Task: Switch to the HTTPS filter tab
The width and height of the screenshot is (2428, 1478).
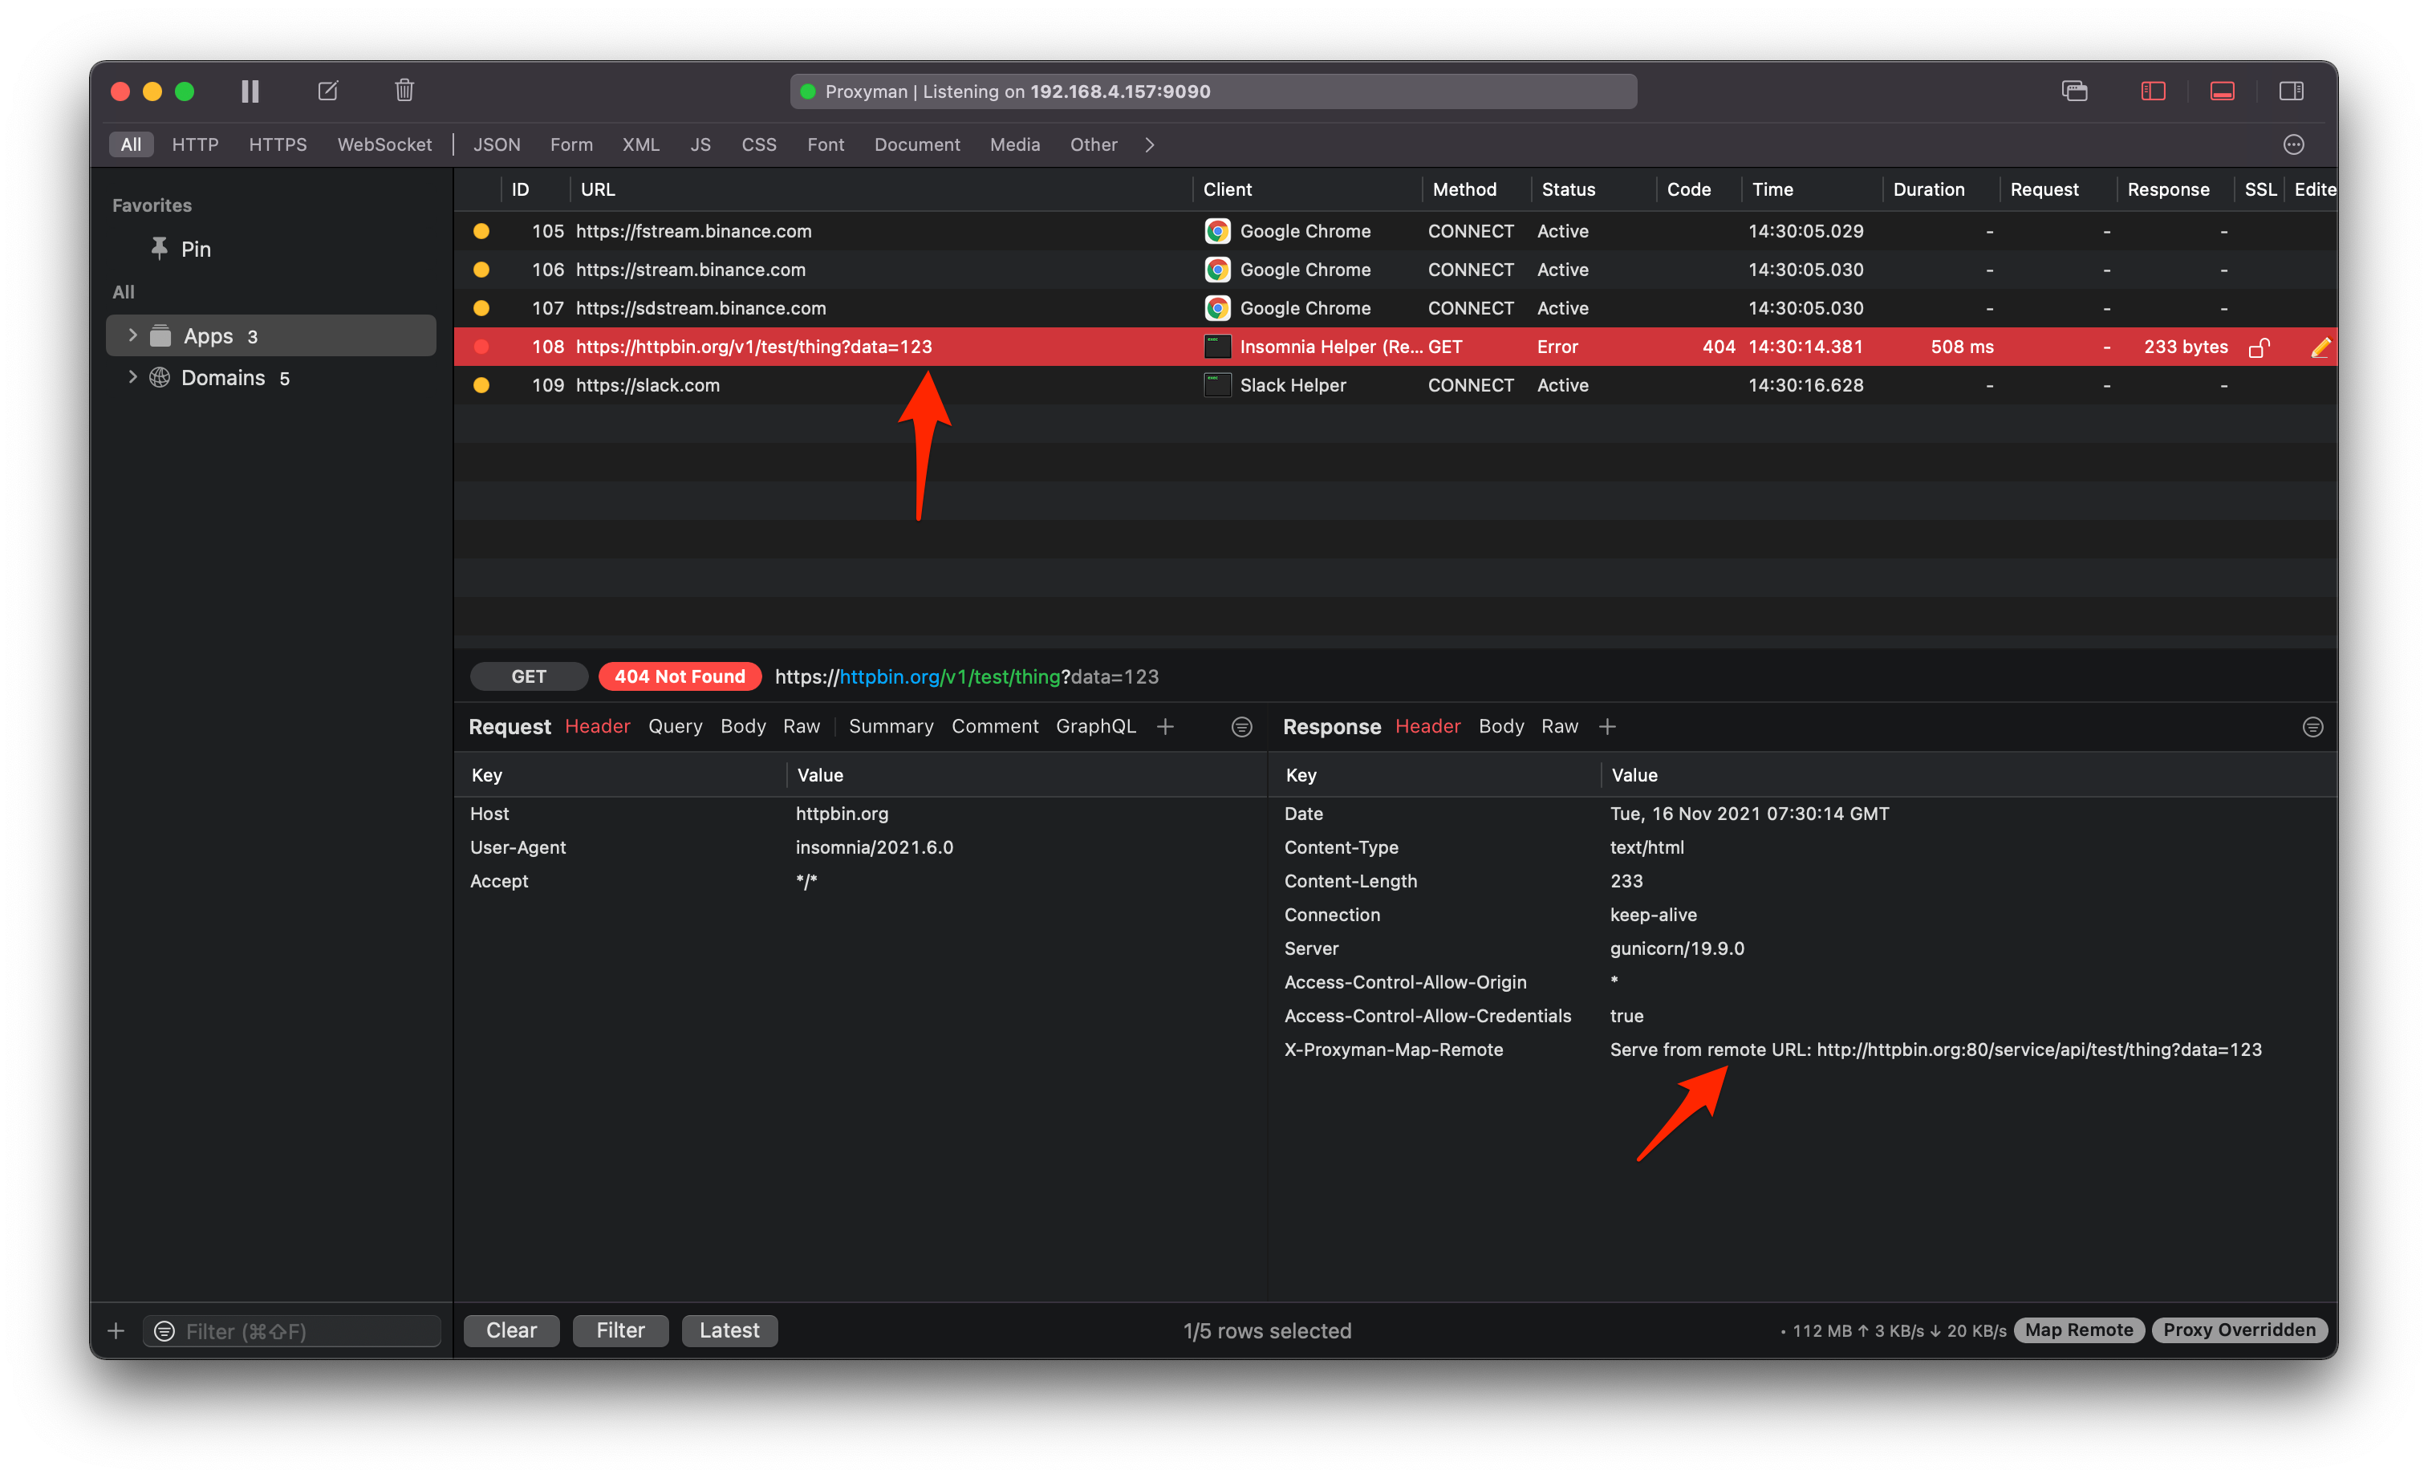Action: (x=278, y=144)
